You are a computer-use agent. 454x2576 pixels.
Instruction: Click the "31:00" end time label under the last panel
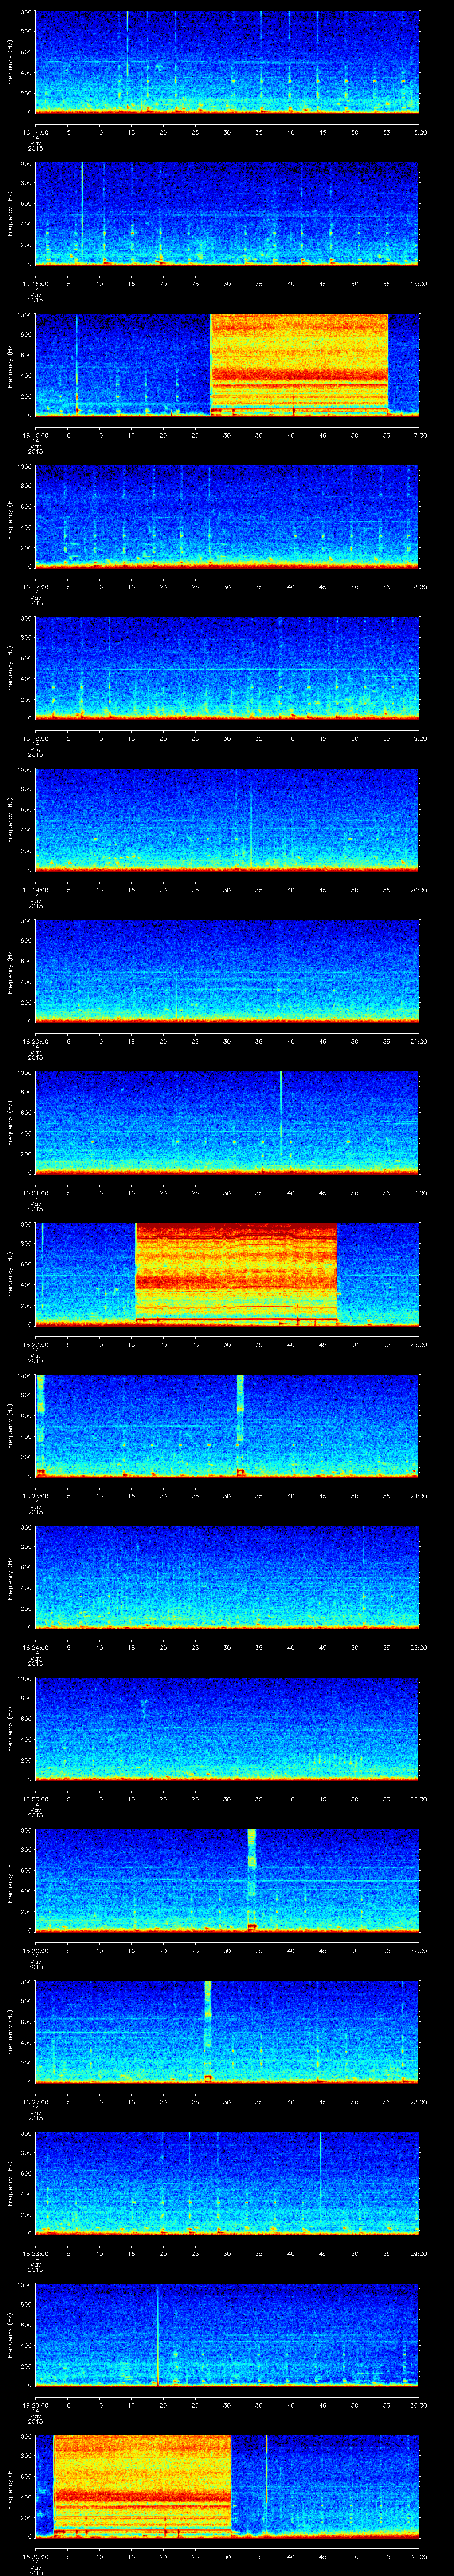[x=418, y=2556]
